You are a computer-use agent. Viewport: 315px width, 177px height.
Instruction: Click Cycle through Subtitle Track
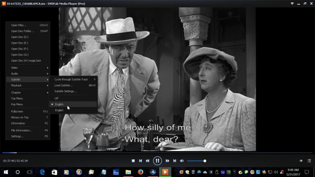pos(73,80)
